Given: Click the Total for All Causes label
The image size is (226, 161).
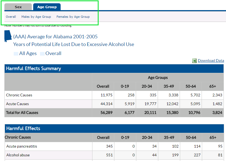Looking at the screenshot, I should pos(22,113).
